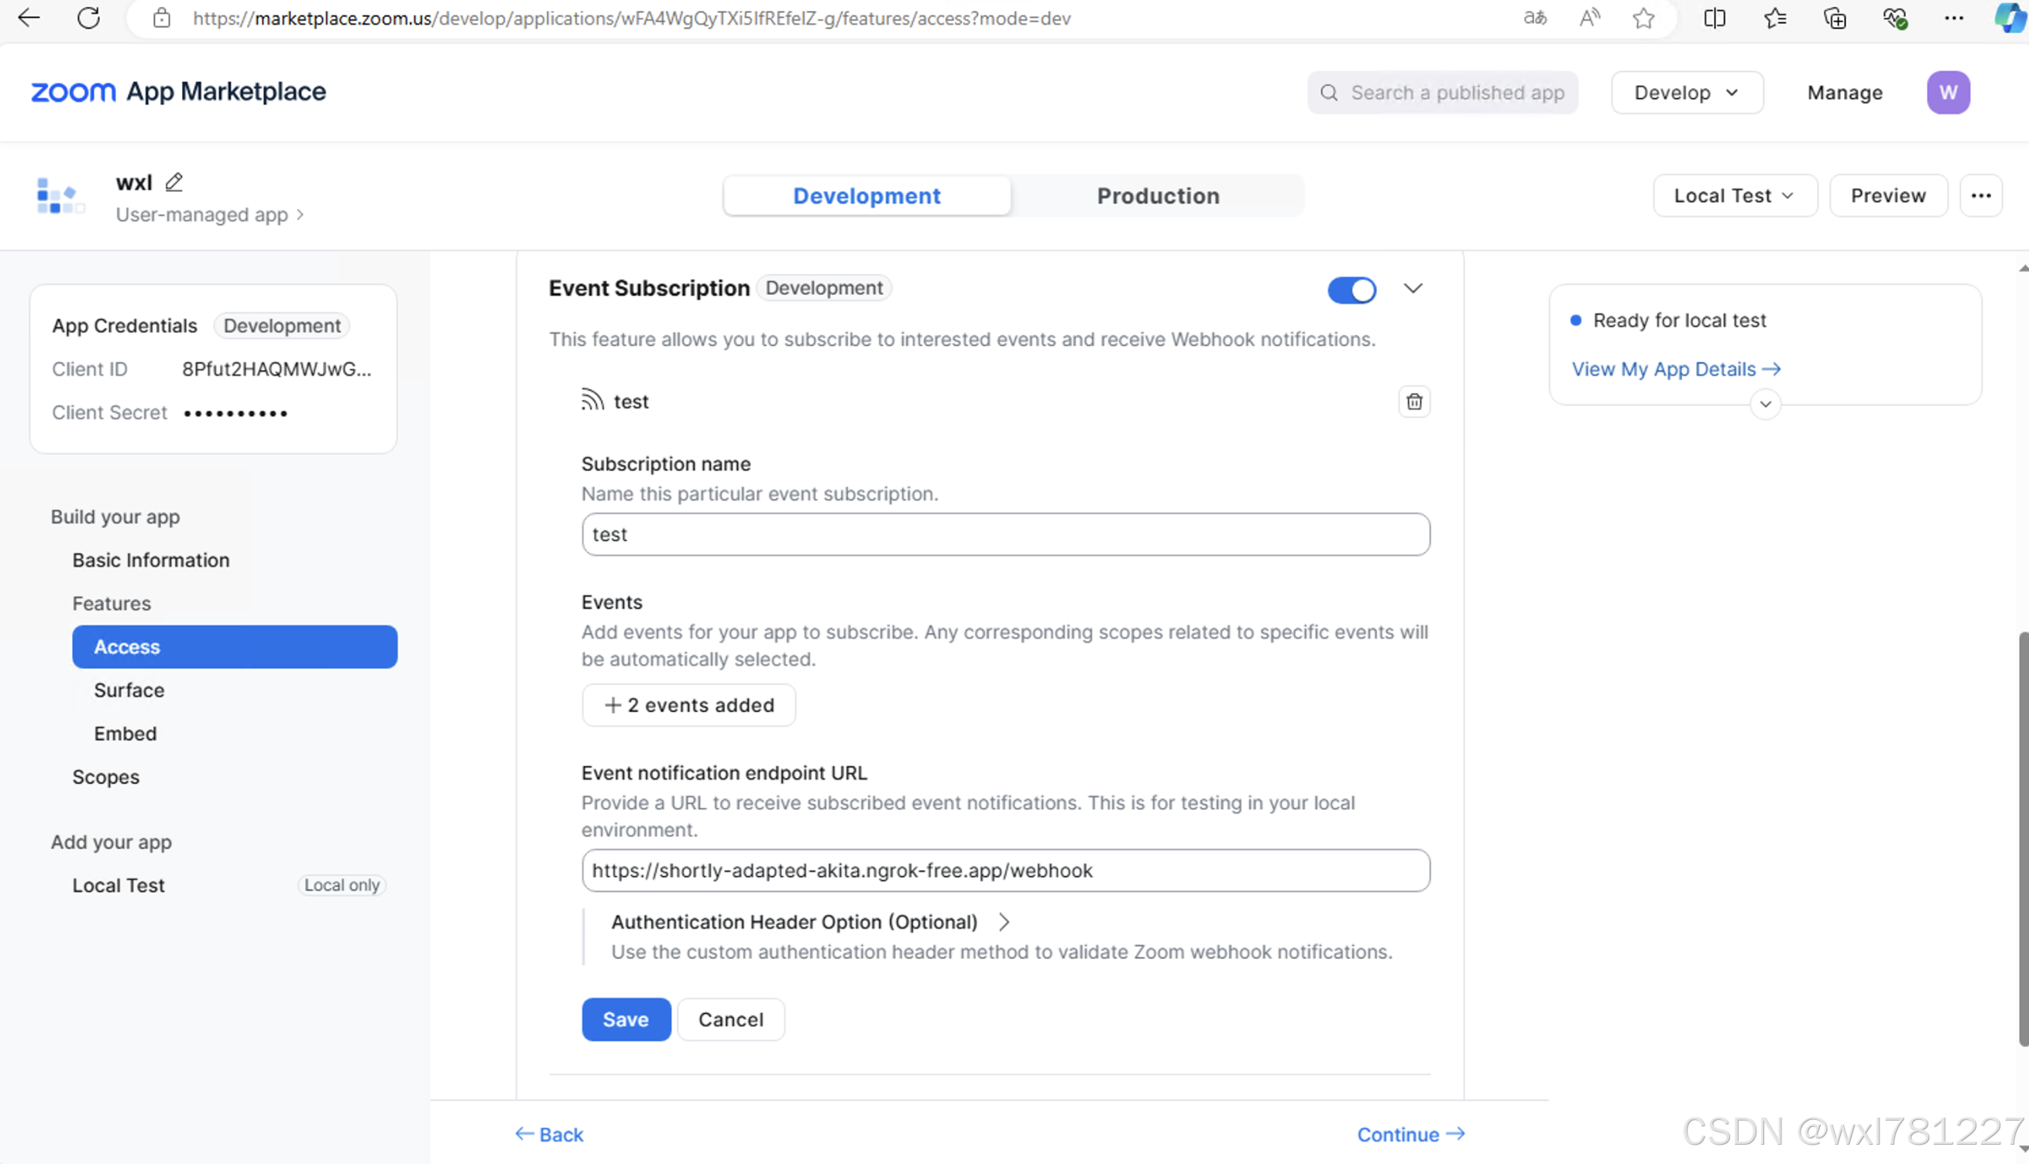Edit the app name with pencil icon
Viewport: 2029px width, 1164px height.
click(173, 183)
